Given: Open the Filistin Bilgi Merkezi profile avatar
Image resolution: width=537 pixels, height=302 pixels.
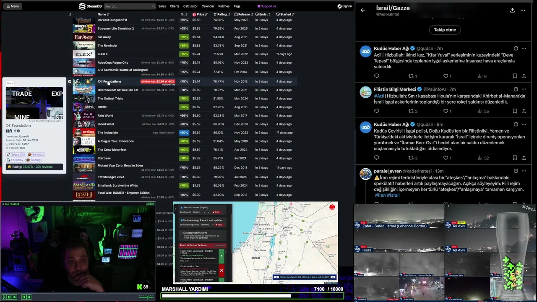Looking at the screenshot, I should click(365, 92).
